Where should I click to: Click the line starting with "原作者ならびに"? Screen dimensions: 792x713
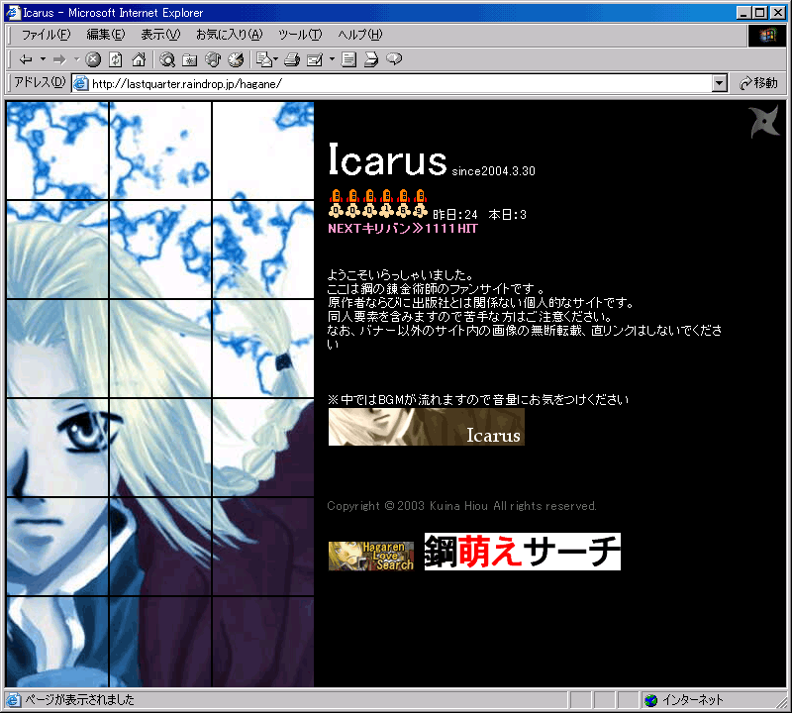(480, 303)
